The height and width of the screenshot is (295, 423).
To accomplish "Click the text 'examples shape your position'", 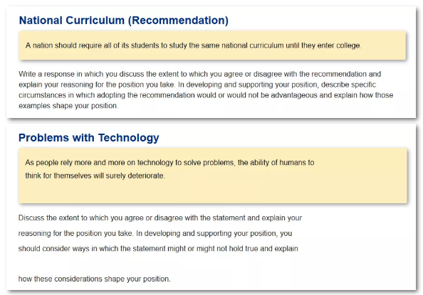I will tap(68, 106).
